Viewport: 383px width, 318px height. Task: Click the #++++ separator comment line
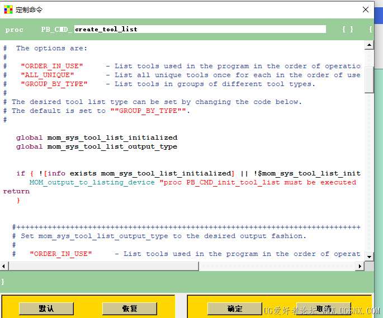(x=186, y=227)
